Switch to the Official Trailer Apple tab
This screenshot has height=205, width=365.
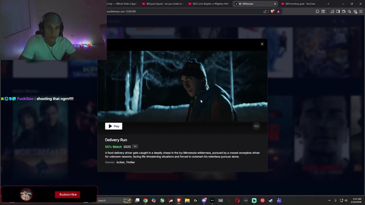point(122,4)
